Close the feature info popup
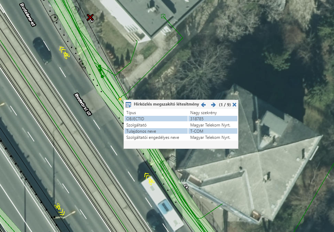Image resolution: width=334 pixels, height=232 pixels. [x=235, y=105]
